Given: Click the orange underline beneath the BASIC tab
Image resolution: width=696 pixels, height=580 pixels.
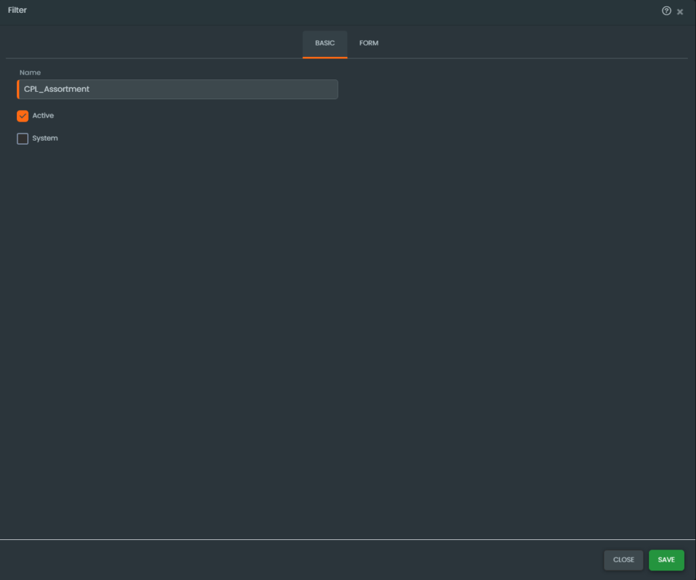Looking at the screenshot, I should 325,57.
